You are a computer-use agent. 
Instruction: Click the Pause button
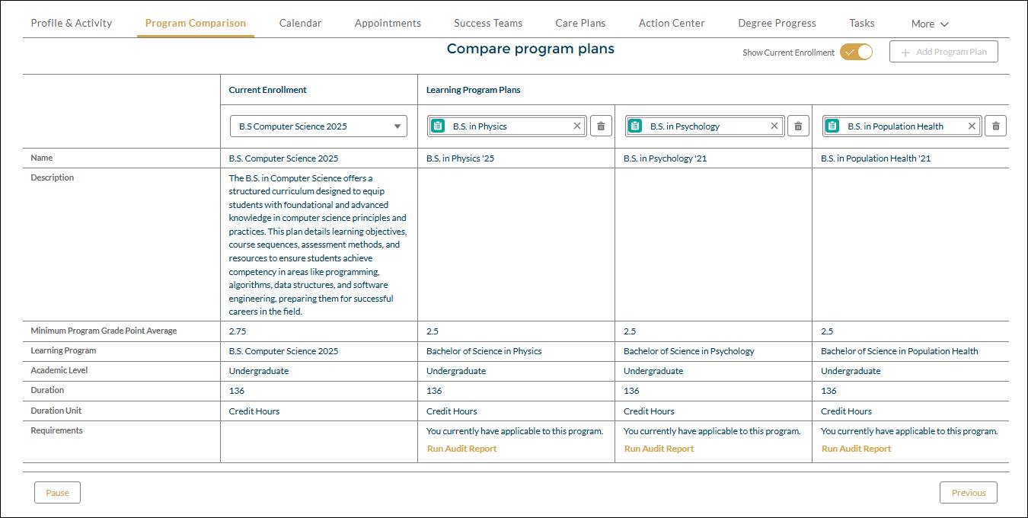click(x=57, y=493)
